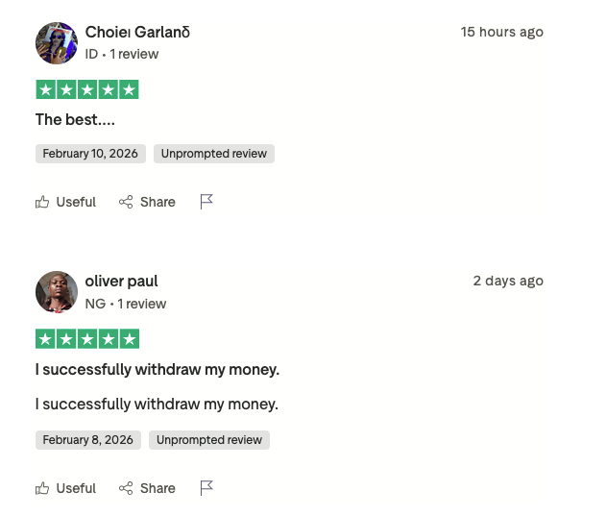Open the oliver paul reviewer name link
Image resolution: width=606 pixels, height=516 pixels.
click(x=121, y=282)
